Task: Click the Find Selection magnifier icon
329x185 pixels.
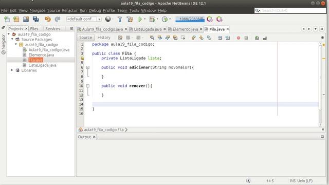Action: coord(152,38)
